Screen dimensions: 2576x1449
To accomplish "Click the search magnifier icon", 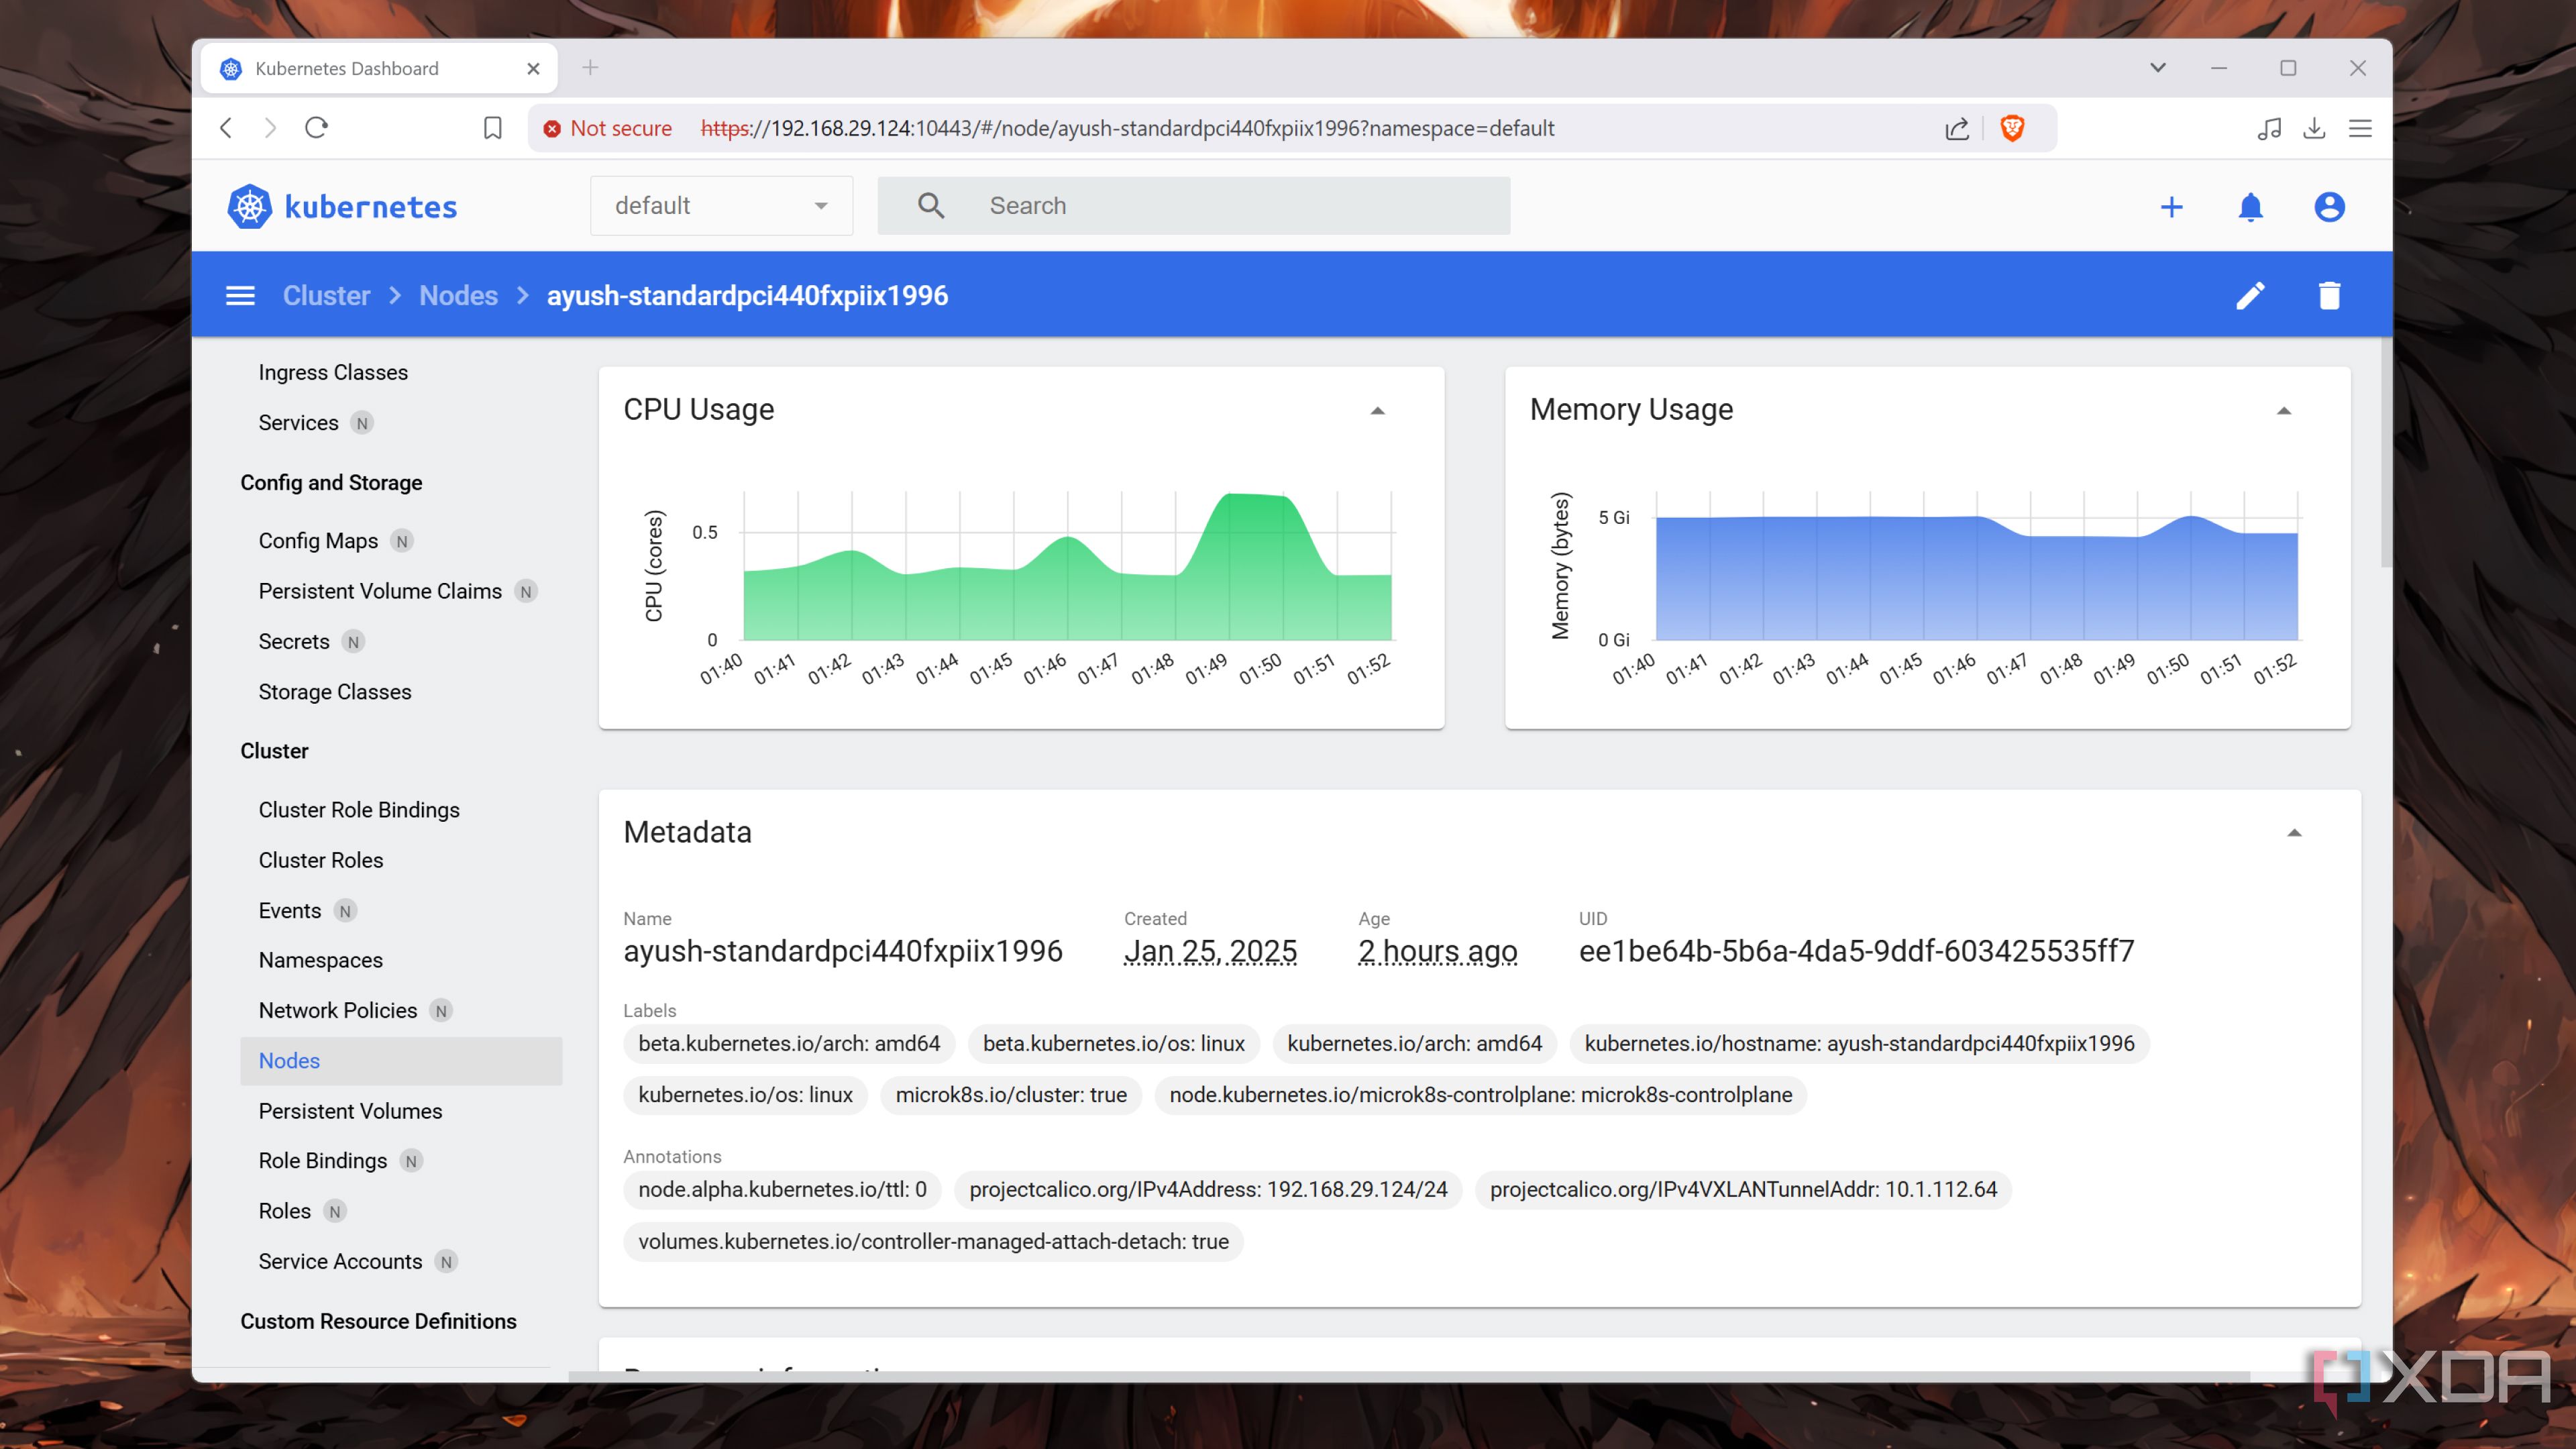I will [931, 205].
